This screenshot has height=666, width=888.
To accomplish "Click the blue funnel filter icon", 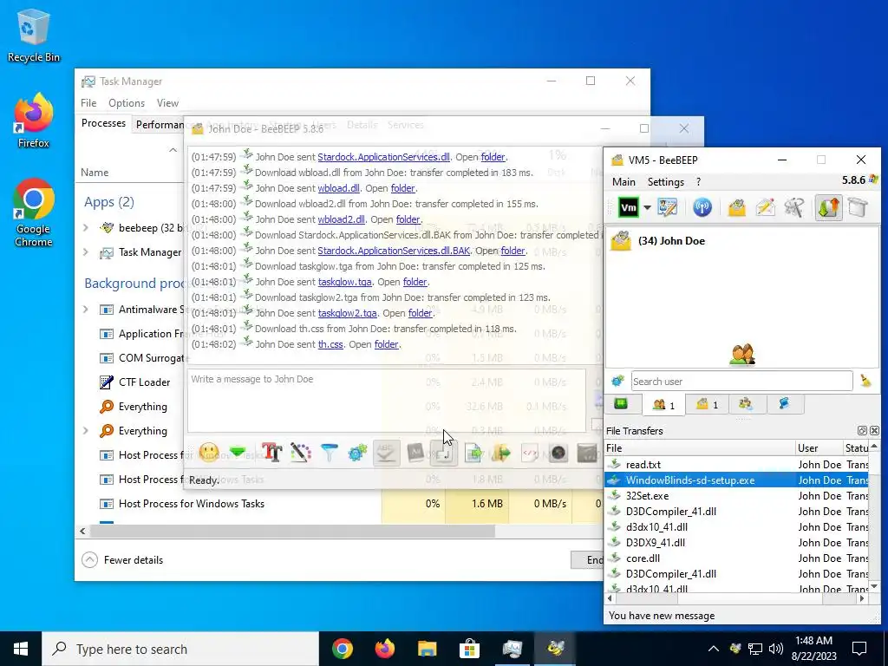I will pos(329,453).
